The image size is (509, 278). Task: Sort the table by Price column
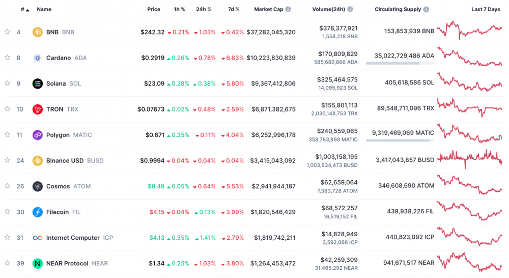pos(153,10)
